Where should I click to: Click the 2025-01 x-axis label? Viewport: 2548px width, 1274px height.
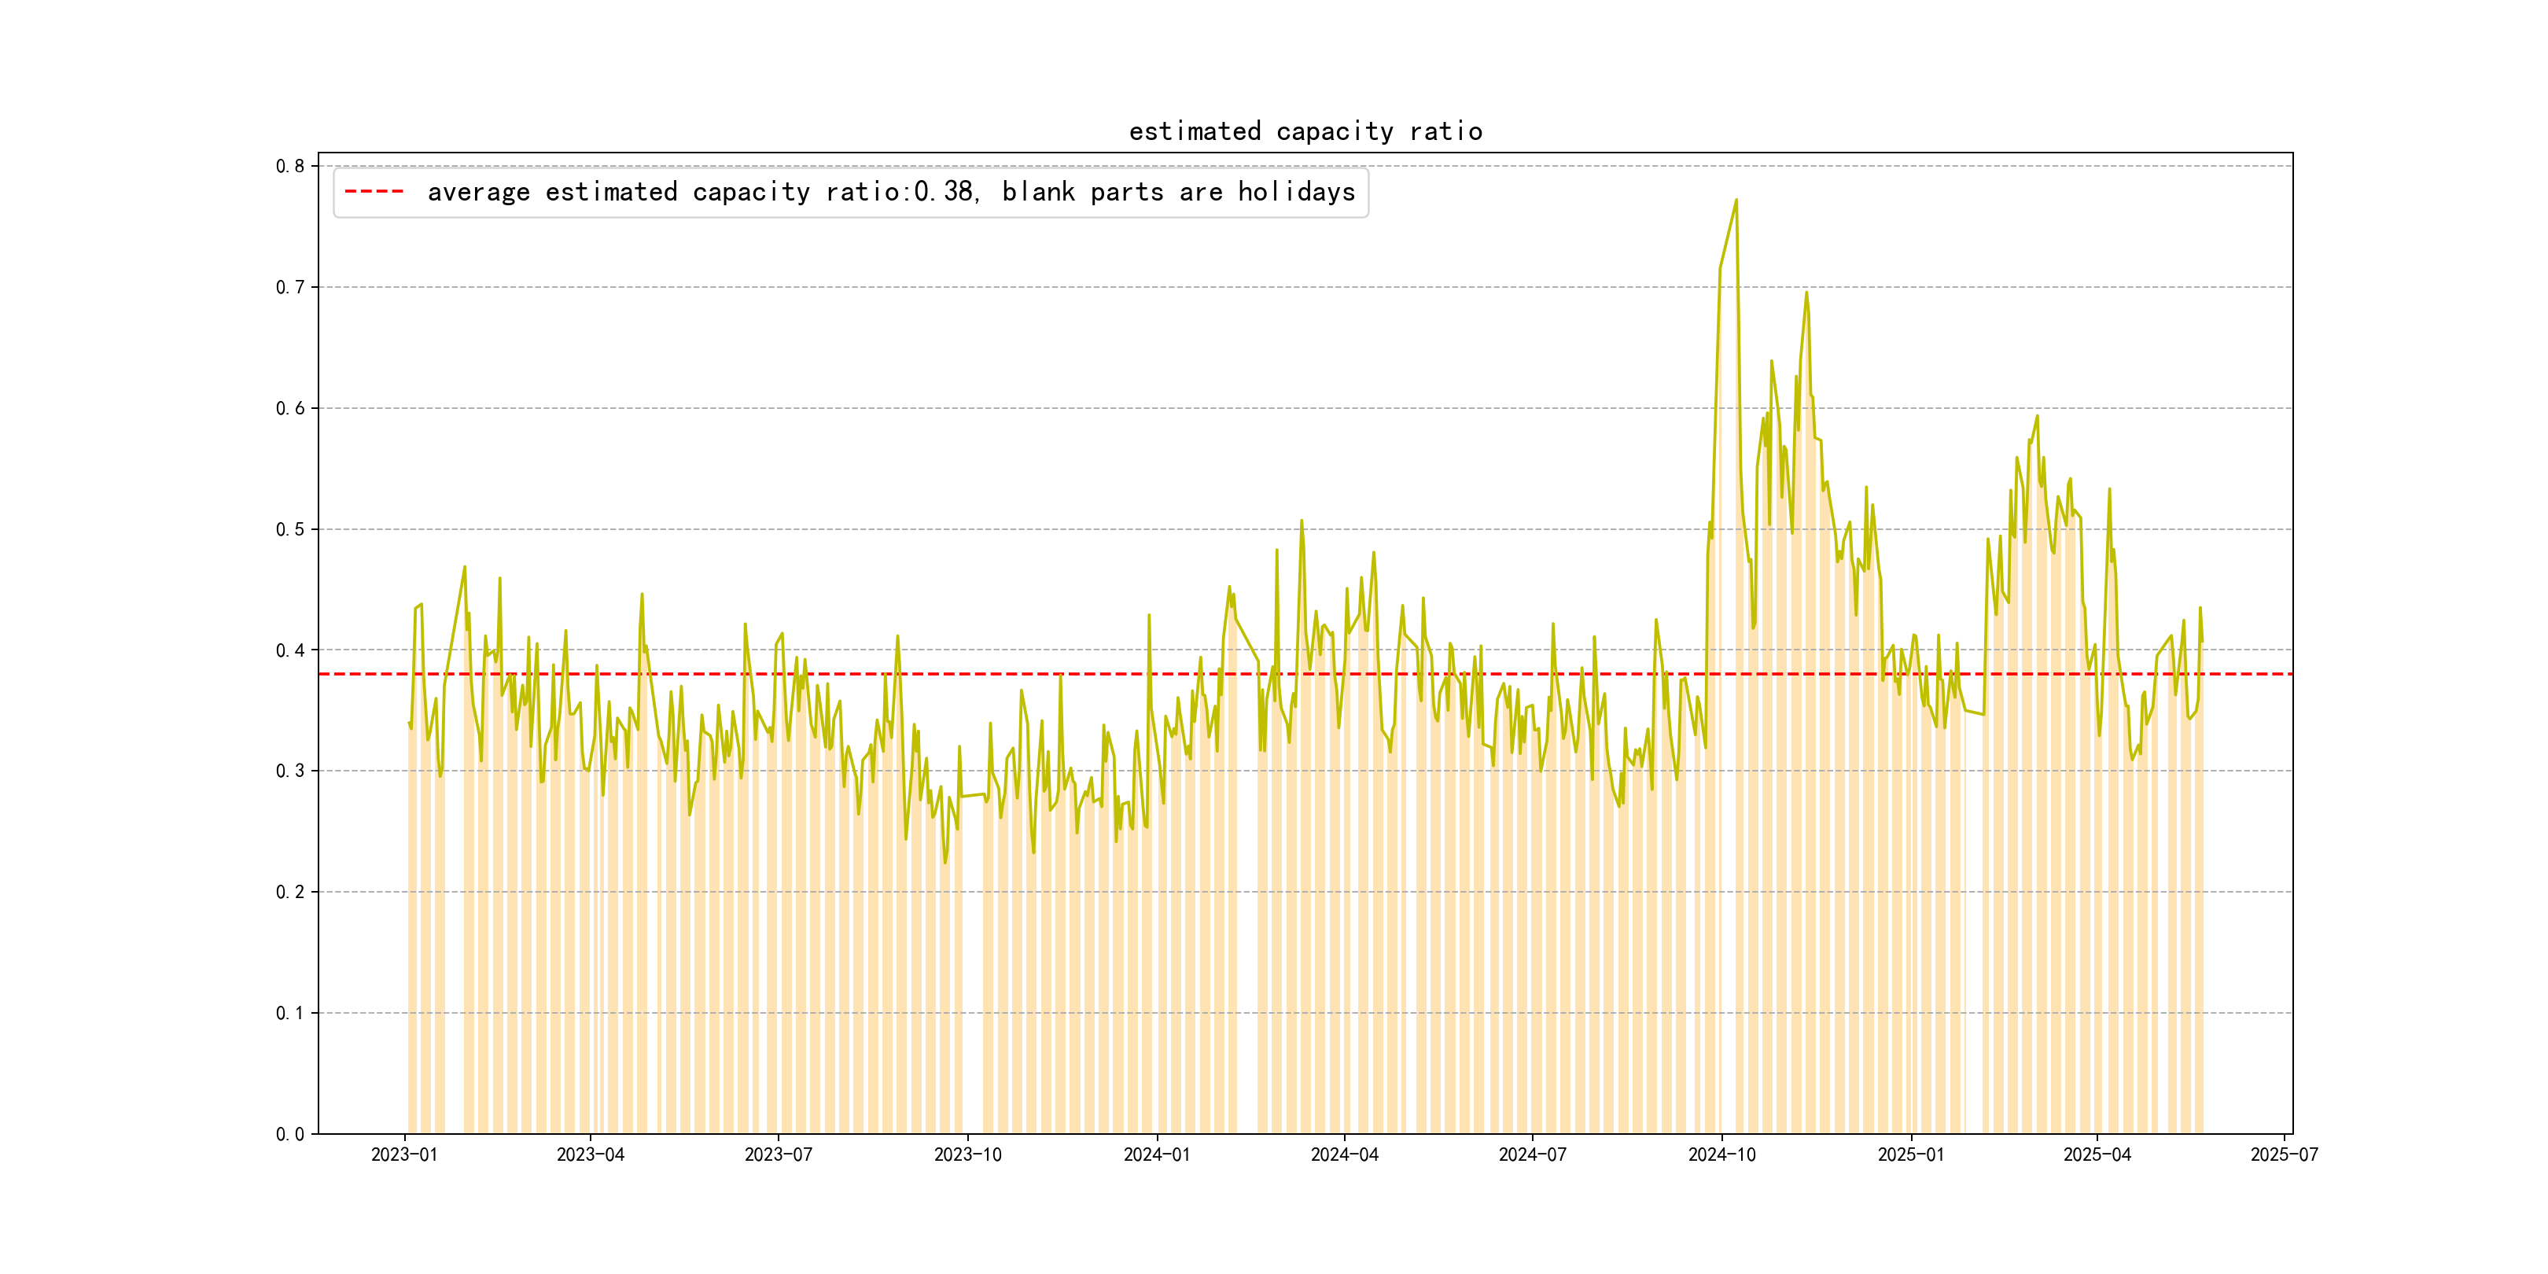point(1911,1154)
